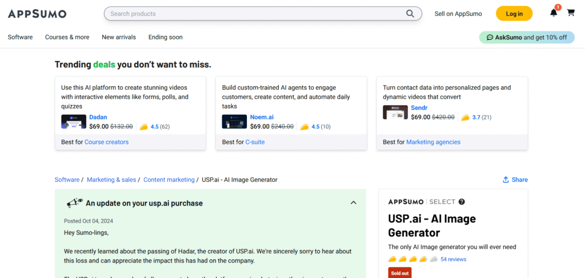Click the AskSumo 10% off button

click(x=526, y=37)
